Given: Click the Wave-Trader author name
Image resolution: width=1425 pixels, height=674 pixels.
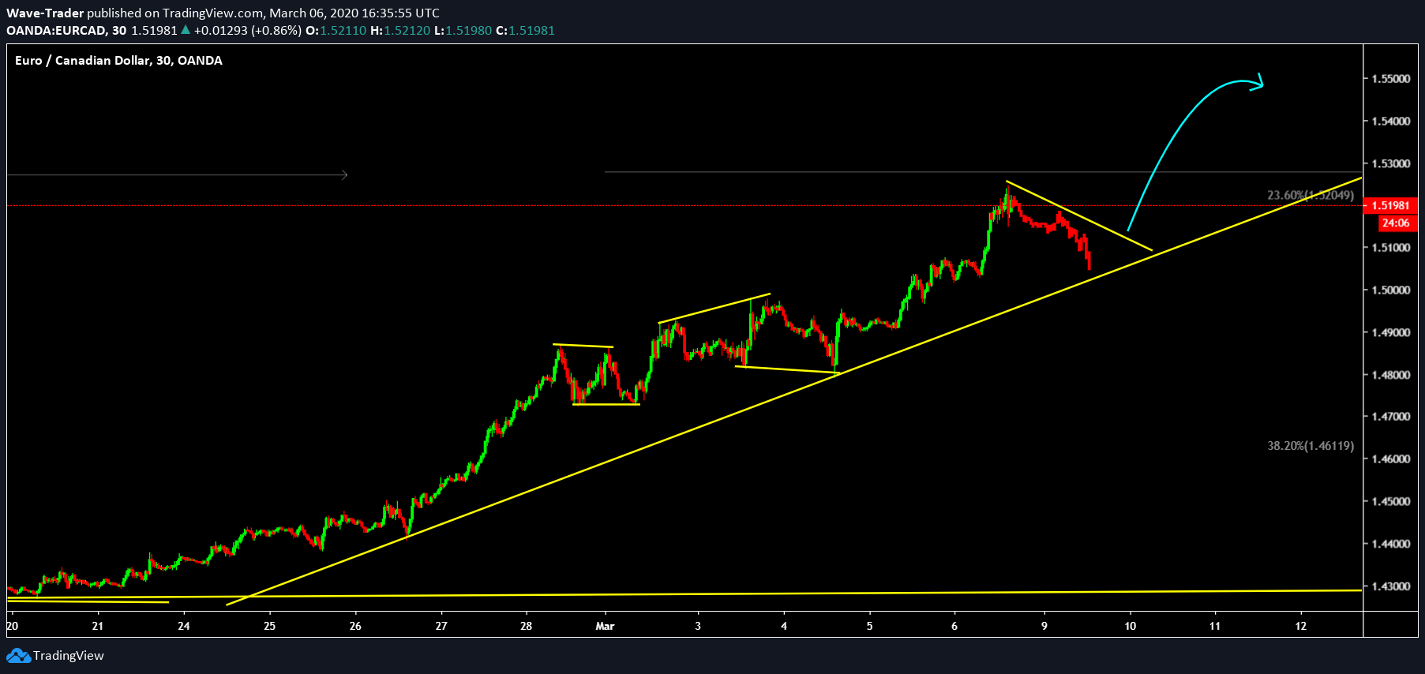Looking at the screenshot, I should pyautogui.click(x=45, y=13).
